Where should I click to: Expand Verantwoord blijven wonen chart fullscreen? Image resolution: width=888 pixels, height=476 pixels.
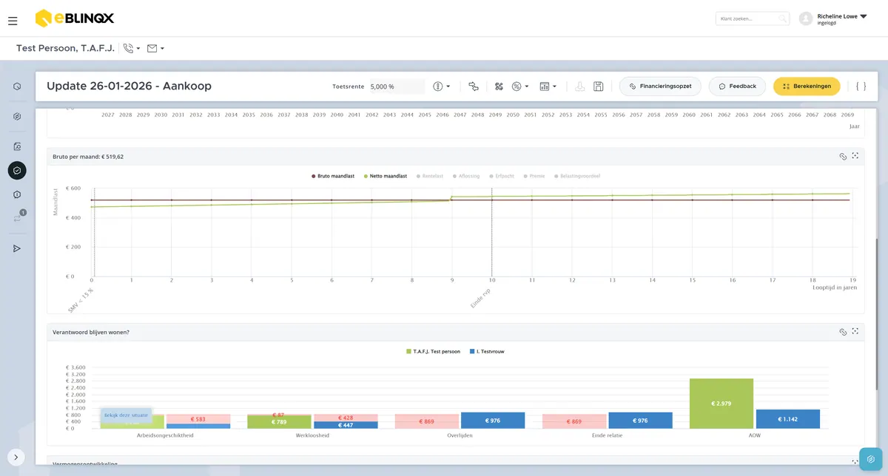(855, 332)
